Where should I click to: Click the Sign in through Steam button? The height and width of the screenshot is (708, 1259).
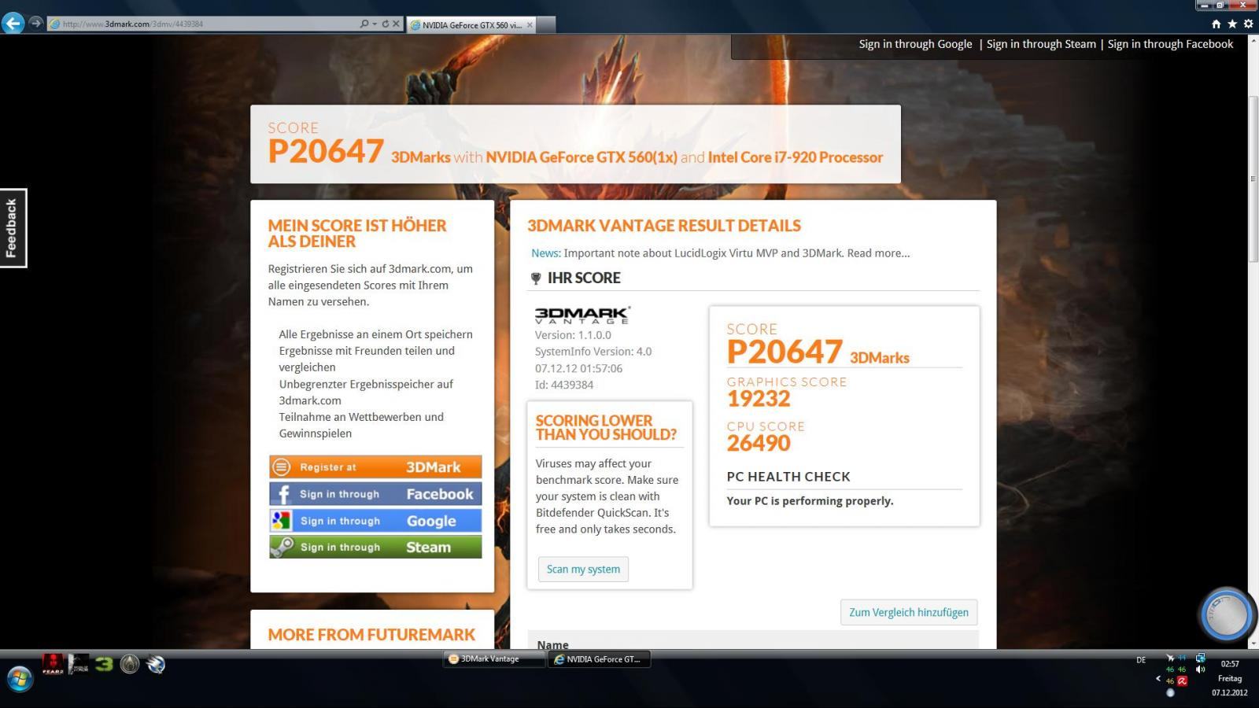(375, 547)
